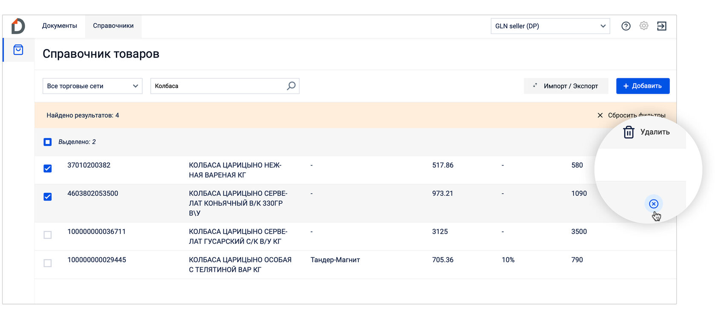Screen dimensions: 715x316
Task: Check the 100000000029445 row checkbox
Action: 48,263
